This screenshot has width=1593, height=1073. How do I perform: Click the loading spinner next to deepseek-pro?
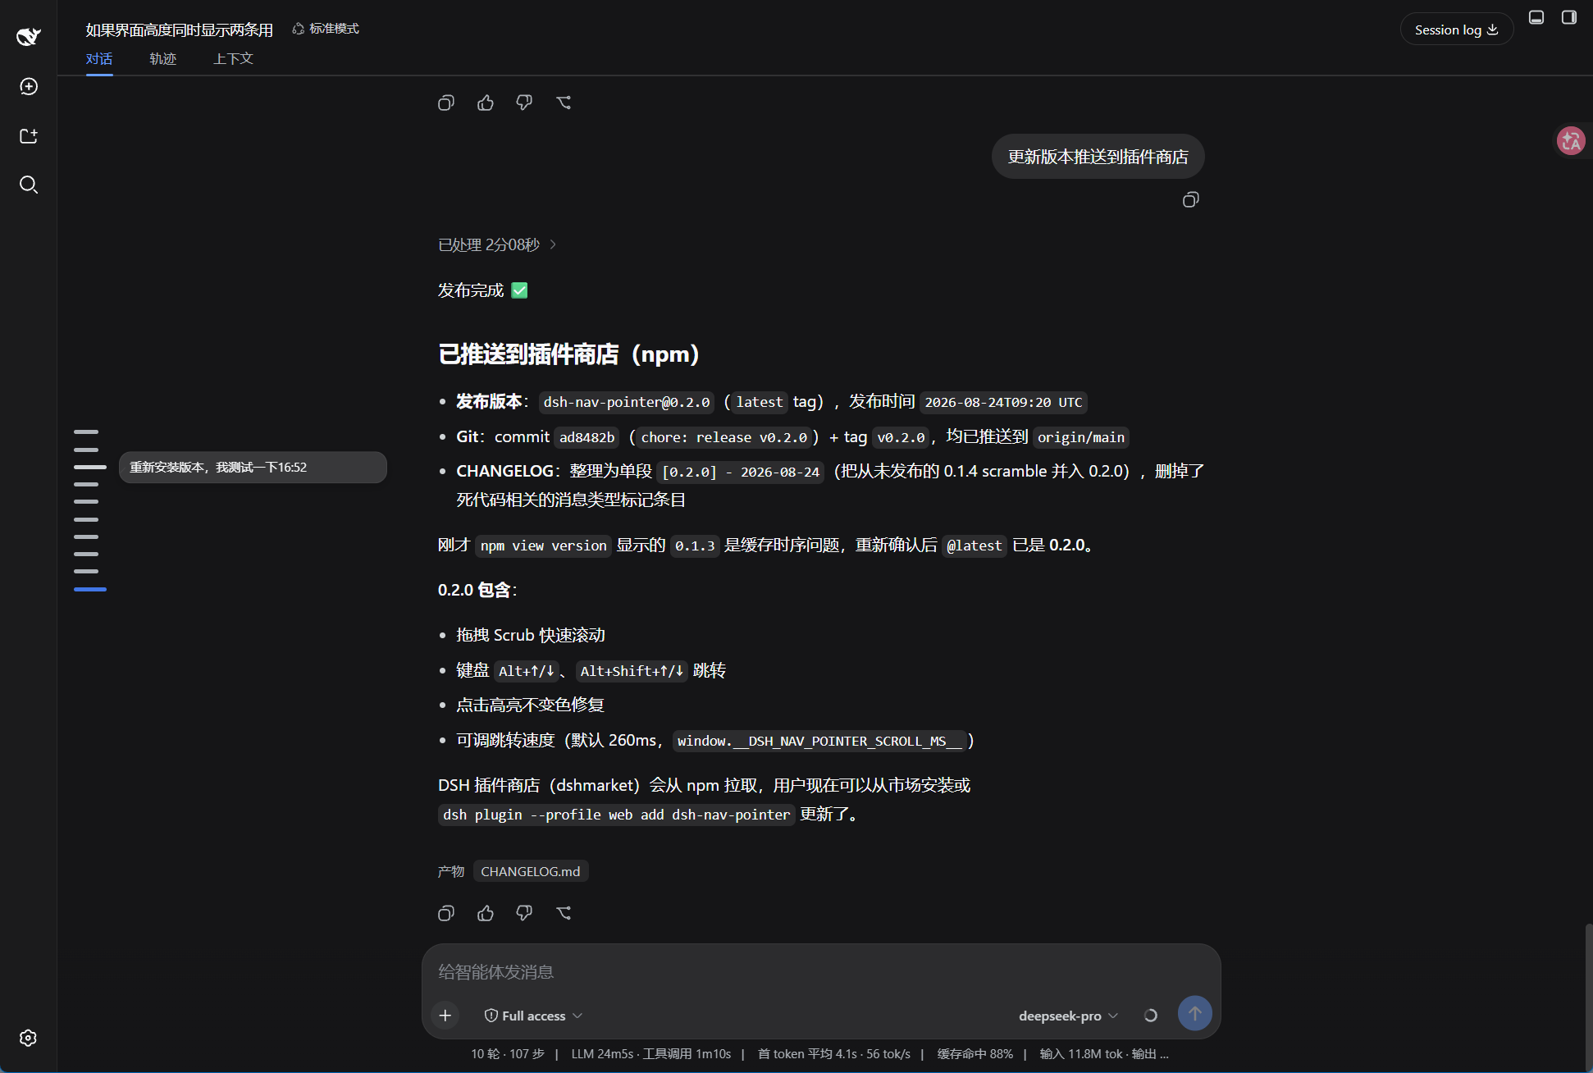(x=1151, y=1016)
